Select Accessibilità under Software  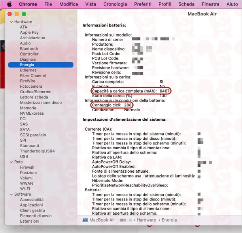point(32,200)
